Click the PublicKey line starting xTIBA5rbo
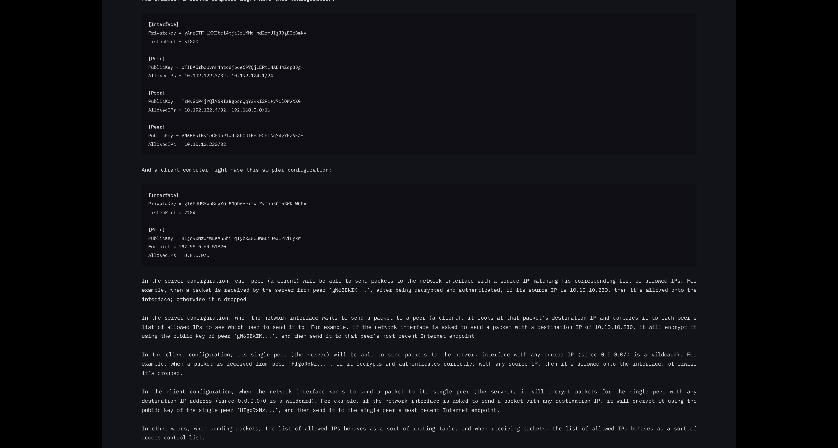838x448 pixels. 226,67
